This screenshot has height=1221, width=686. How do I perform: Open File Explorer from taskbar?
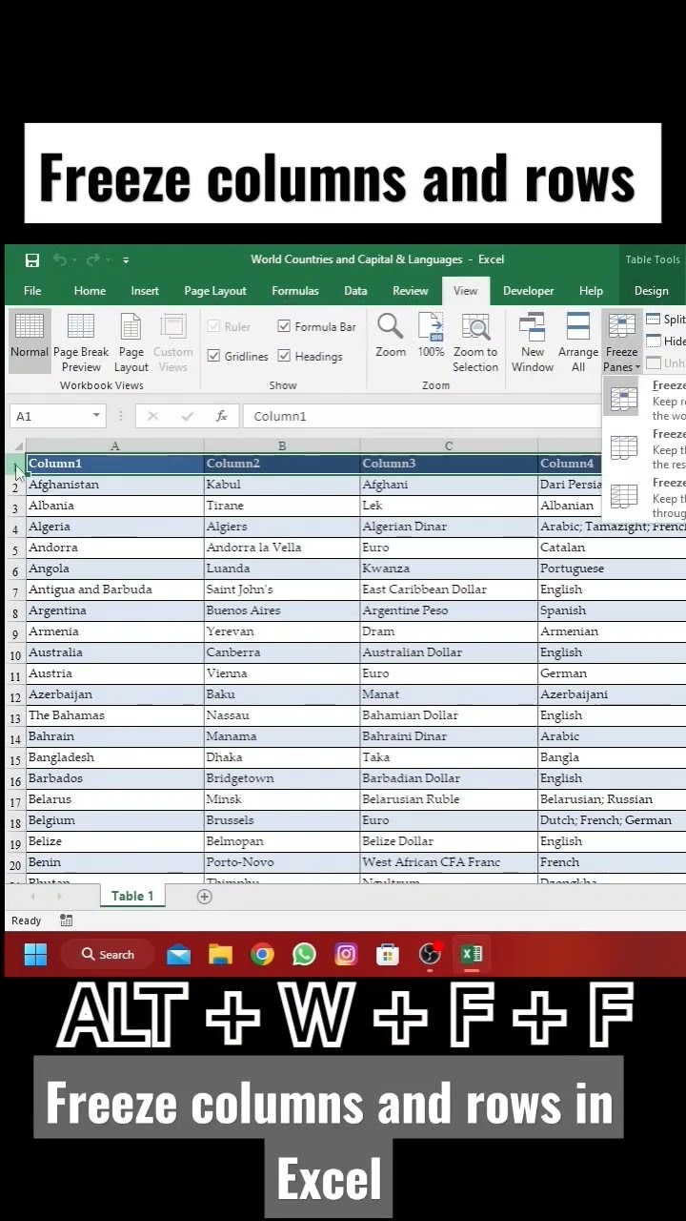point(220,954)
